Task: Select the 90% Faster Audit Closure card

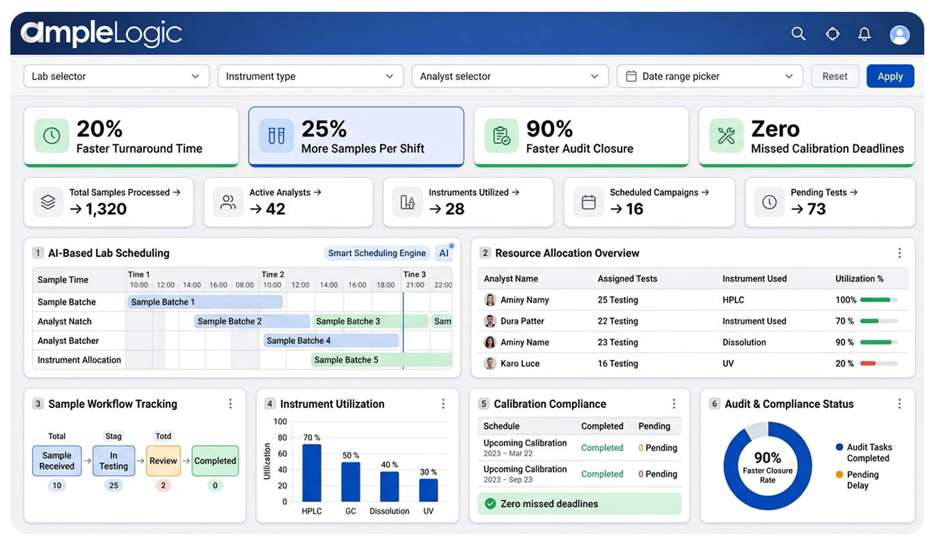Action: pos(580,136)
